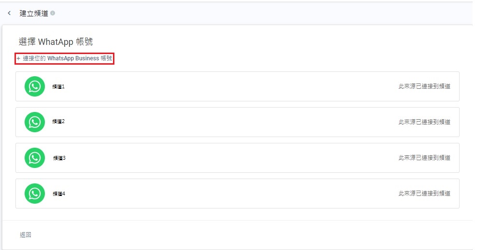Select the 此來源已連接到頻道 text beside 頻道3
Viewport: 490px width, 250px height.
click(424, 158)
